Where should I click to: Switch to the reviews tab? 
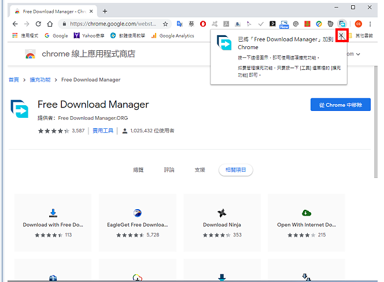point(169,170)
